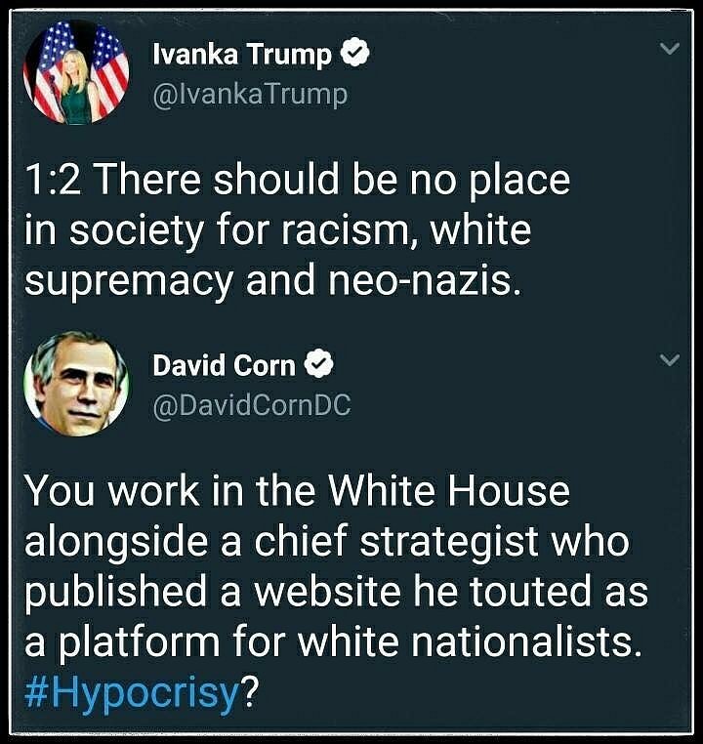Open David Corn's profile avatar
703x744 pixels.
[x=76, y=382]
